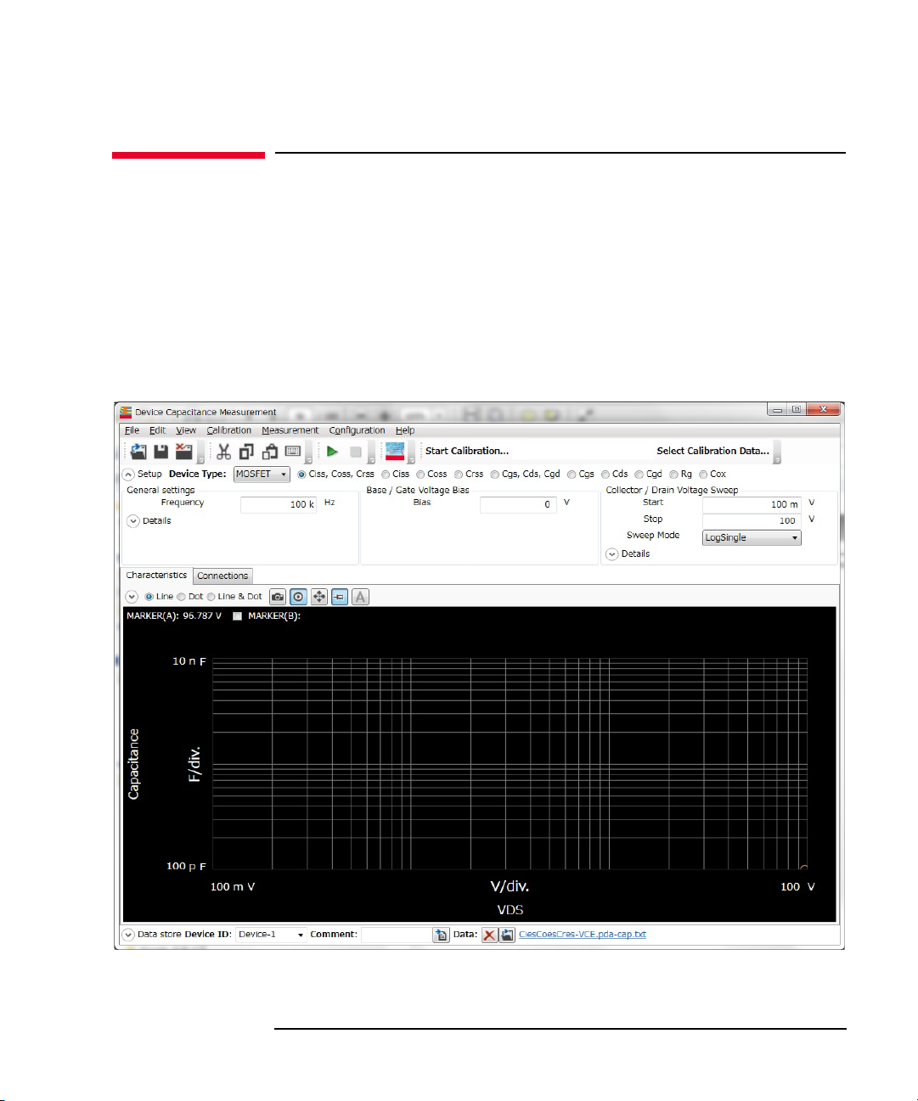Click the keyboard icon in the toolbar
This screenshot has height=1101, width=918.
[293, 452]
